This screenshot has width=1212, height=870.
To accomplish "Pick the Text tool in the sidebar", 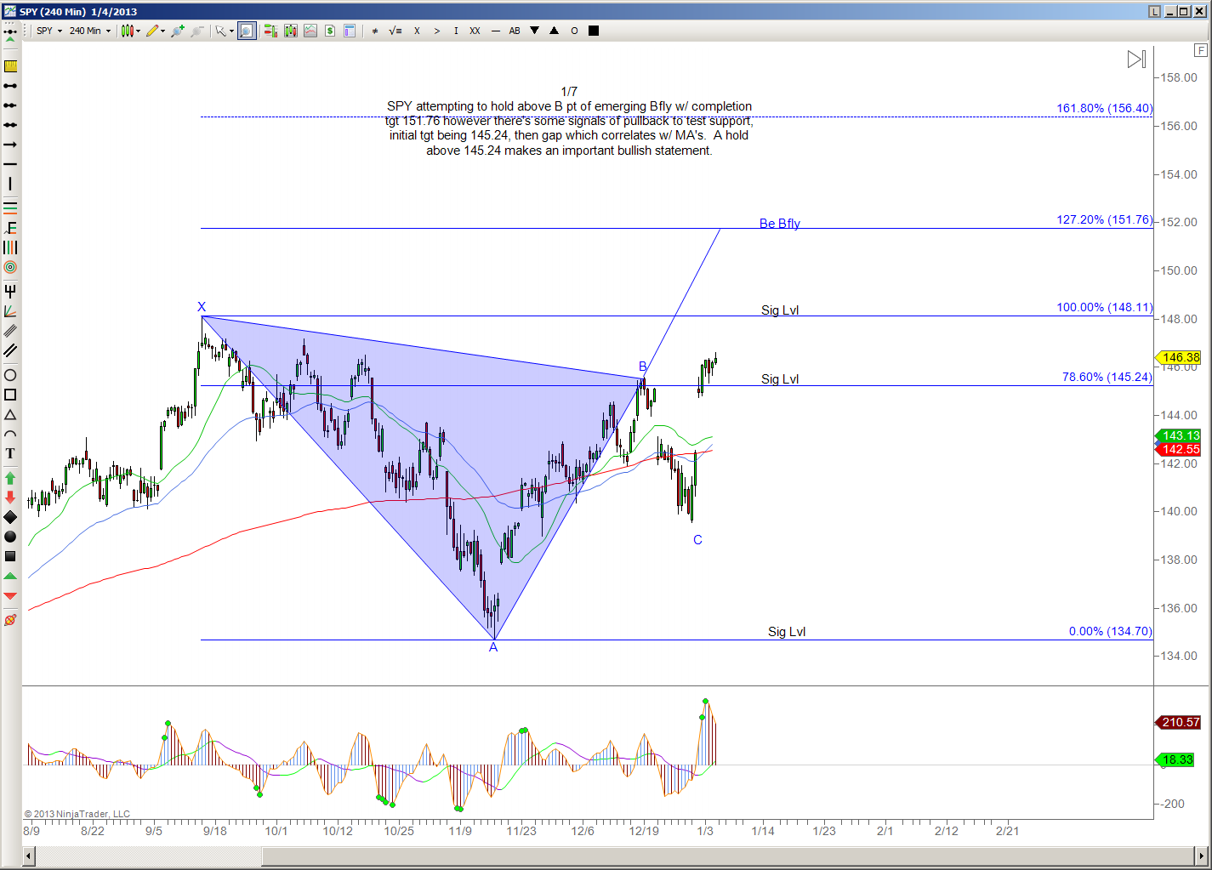I will pos(10,454).
